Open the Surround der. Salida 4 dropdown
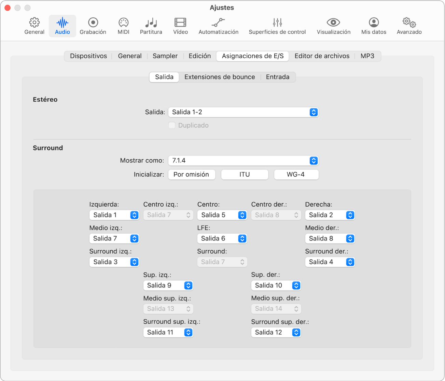 [330, 262]
